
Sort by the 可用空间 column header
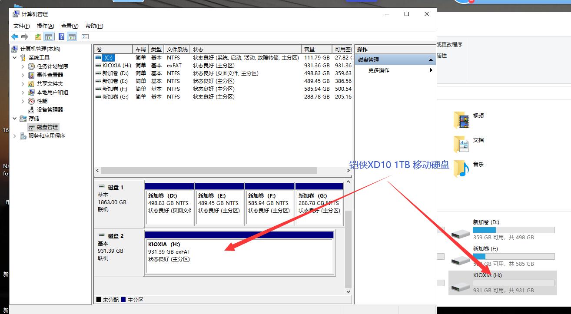click(x=342, y=50)
